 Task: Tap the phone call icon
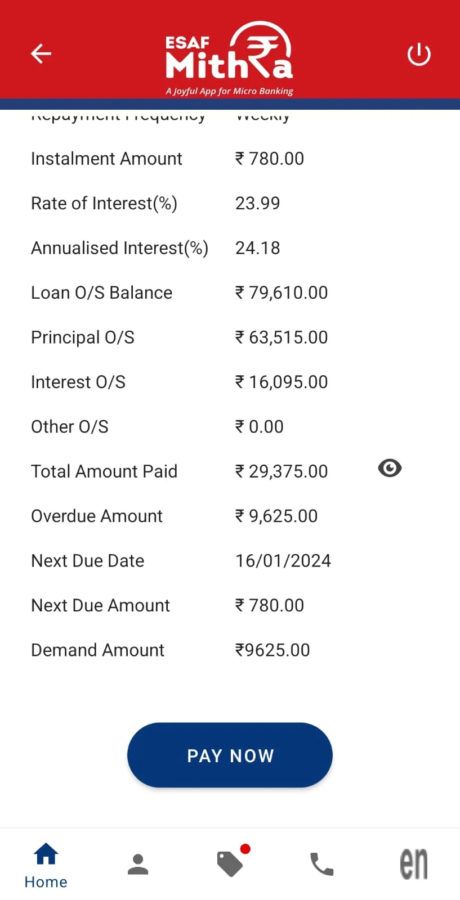(x=322, y=864)
